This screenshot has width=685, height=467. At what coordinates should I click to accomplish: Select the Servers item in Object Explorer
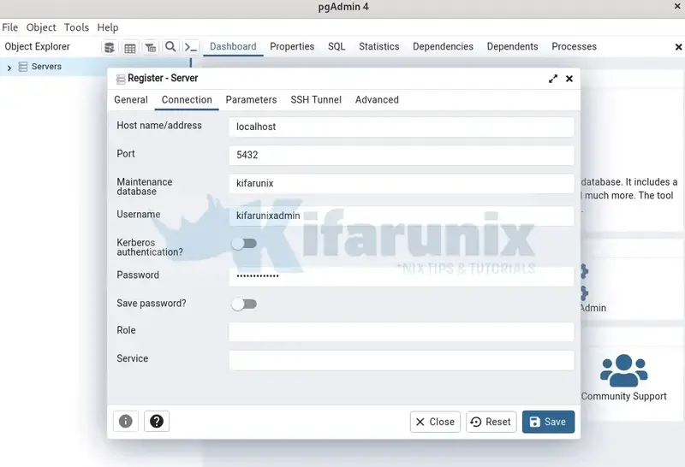(46, 67)
